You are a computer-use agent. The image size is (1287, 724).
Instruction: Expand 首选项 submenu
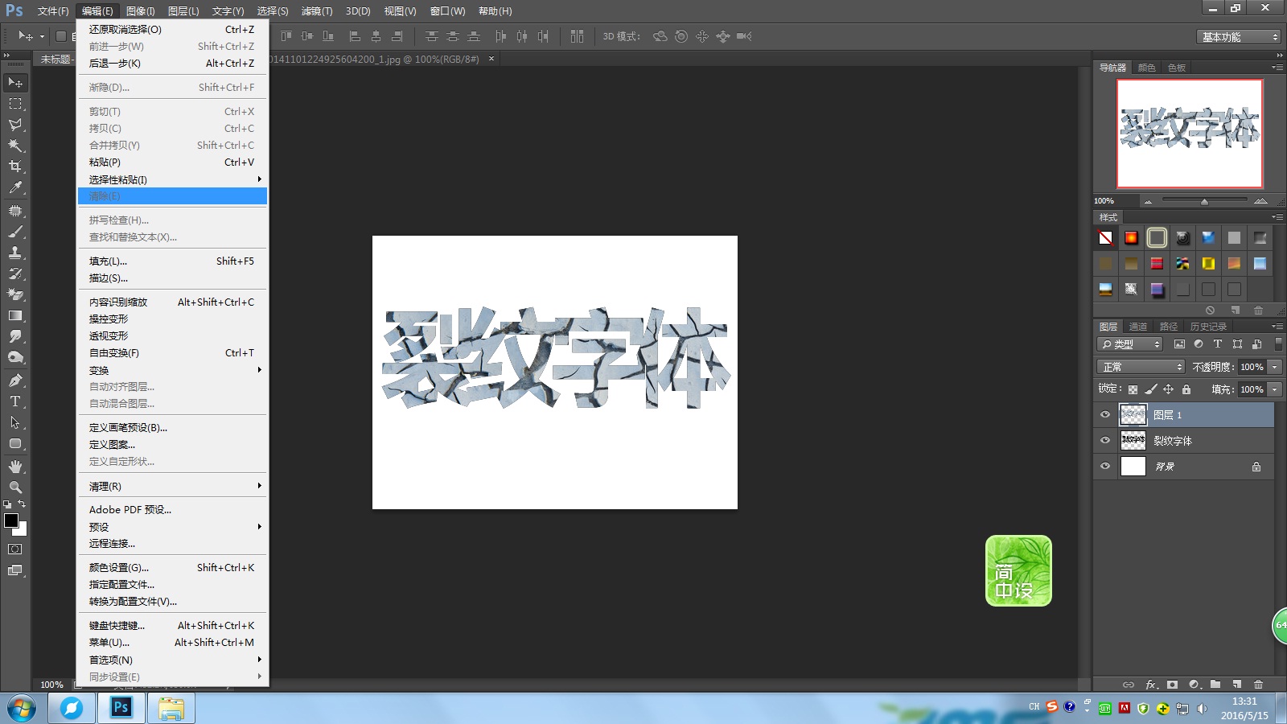pos(172,660)
